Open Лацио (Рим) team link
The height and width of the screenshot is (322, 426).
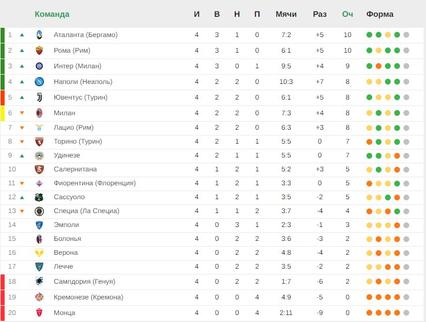tap(73, 127)
